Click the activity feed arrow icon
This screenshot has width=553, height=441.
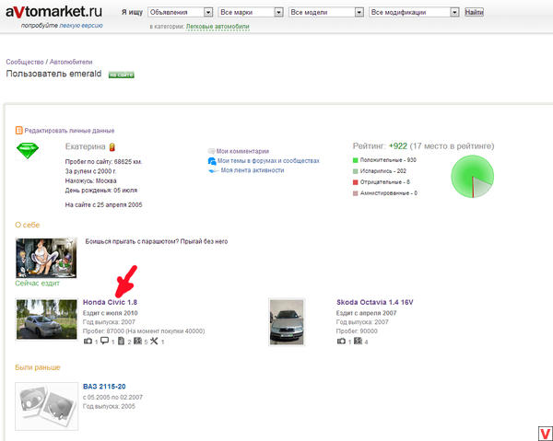click(213, 171)
